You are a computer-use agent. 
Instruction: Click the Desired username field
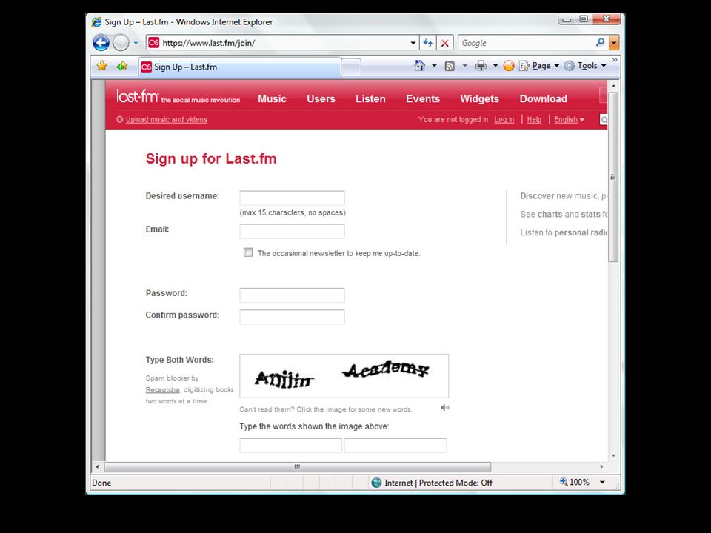coord(292,198)
